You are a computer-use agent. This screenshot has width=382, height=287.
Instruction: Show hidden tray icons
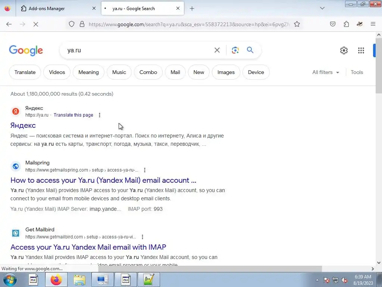[x=317, y=280]
